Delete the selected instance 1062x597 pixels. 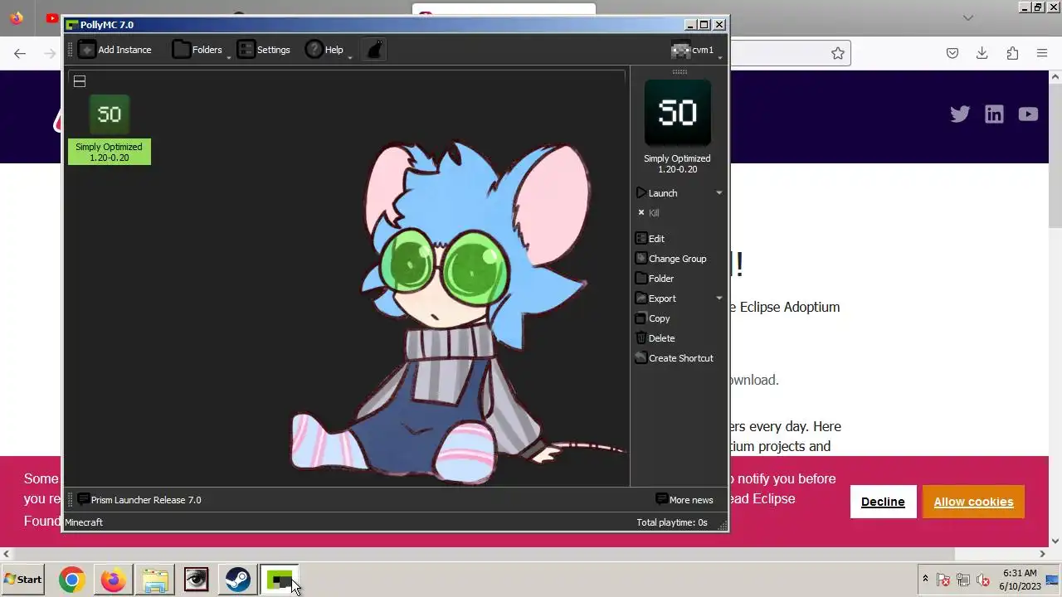[655, 338]
